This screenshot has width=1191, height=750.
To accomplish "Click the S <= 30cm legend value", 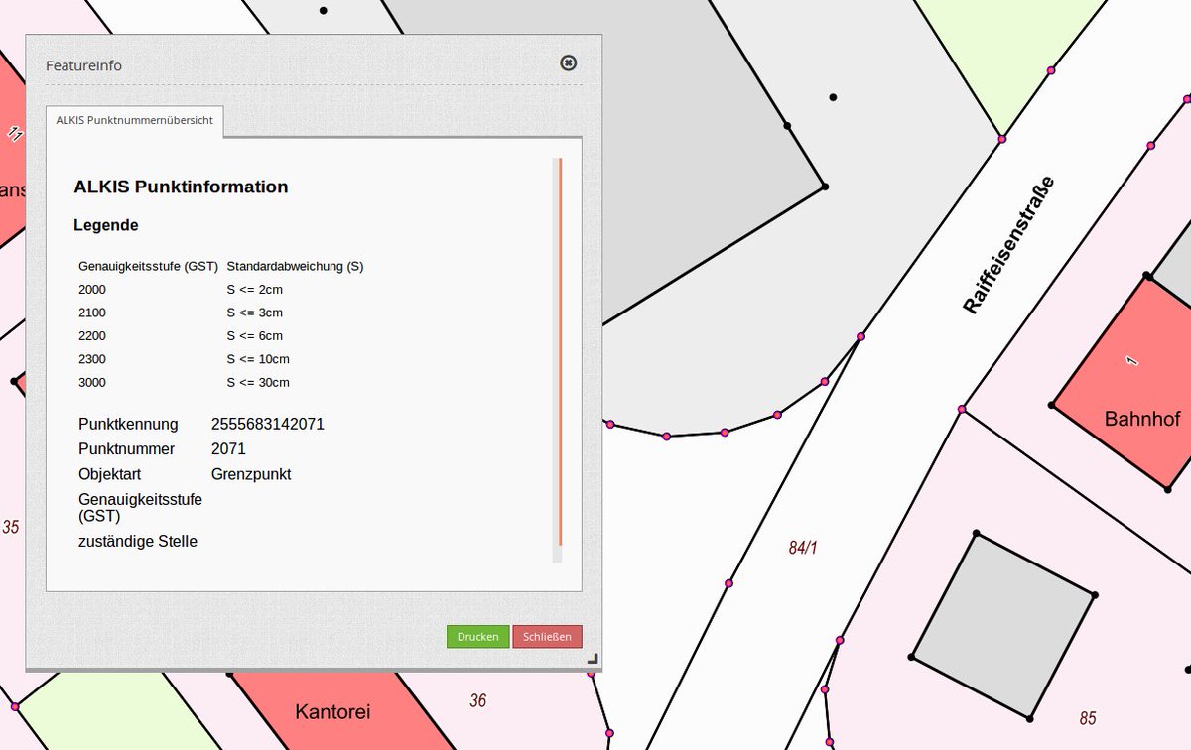I will tap(258, 382).
